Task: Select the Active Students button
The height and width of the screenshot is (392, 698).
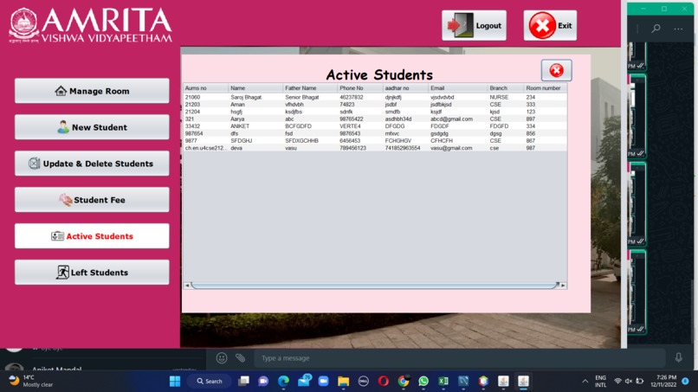Action: point(92,236)
